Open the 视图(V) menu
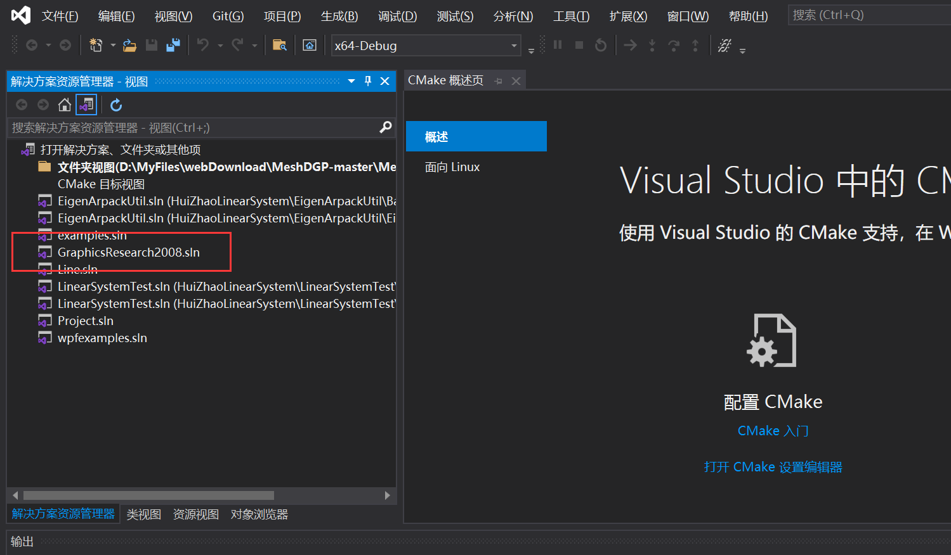Viewport: 951px width, 555px height. [x=173, y=16]
